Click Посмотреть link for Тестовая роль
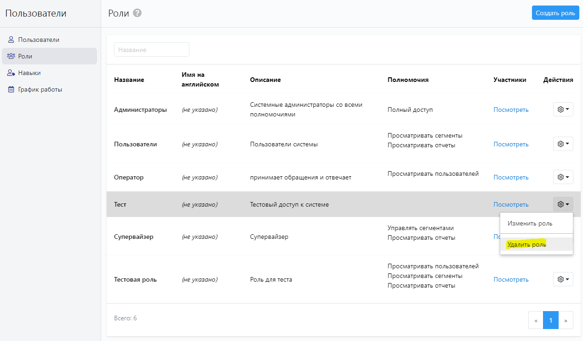This screenshot has height=341, width=583. click(511, 279)
